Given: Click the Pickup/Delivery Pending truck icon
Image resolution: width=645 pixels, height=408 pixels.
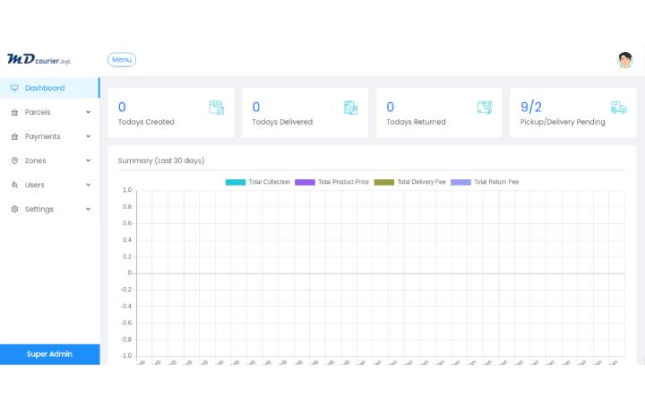Looking at the screenshot, I should [x=619, y=108].
